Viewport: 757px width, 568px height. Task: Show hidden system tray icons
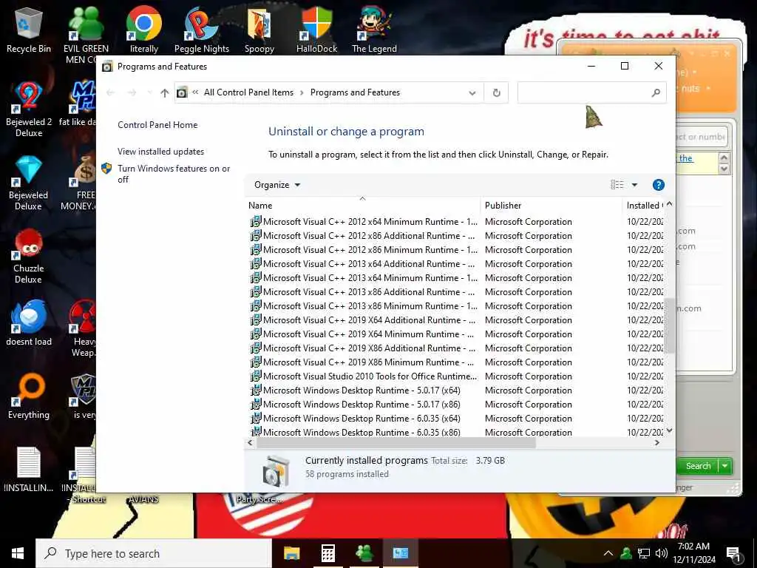point(608,553)
